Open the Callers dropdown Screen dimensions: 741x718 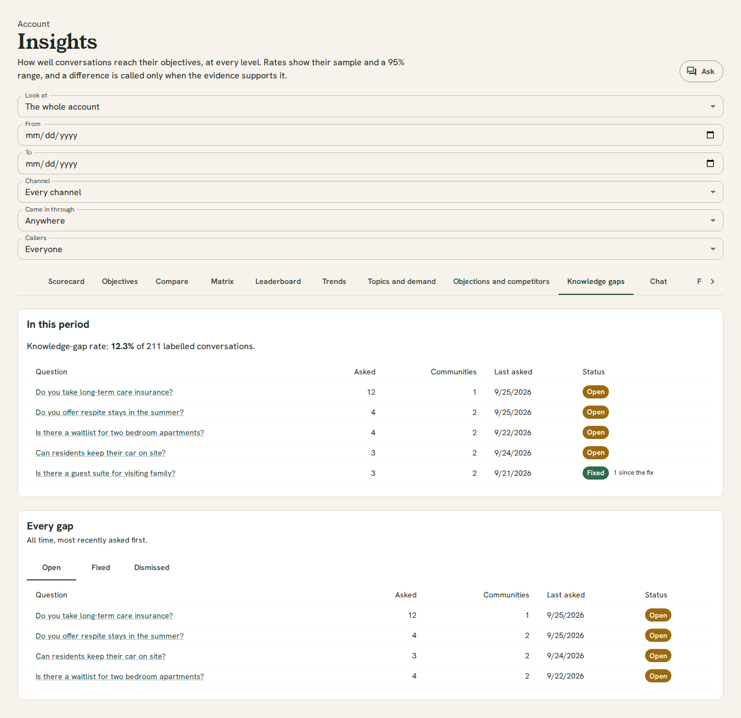coord(371,249)
